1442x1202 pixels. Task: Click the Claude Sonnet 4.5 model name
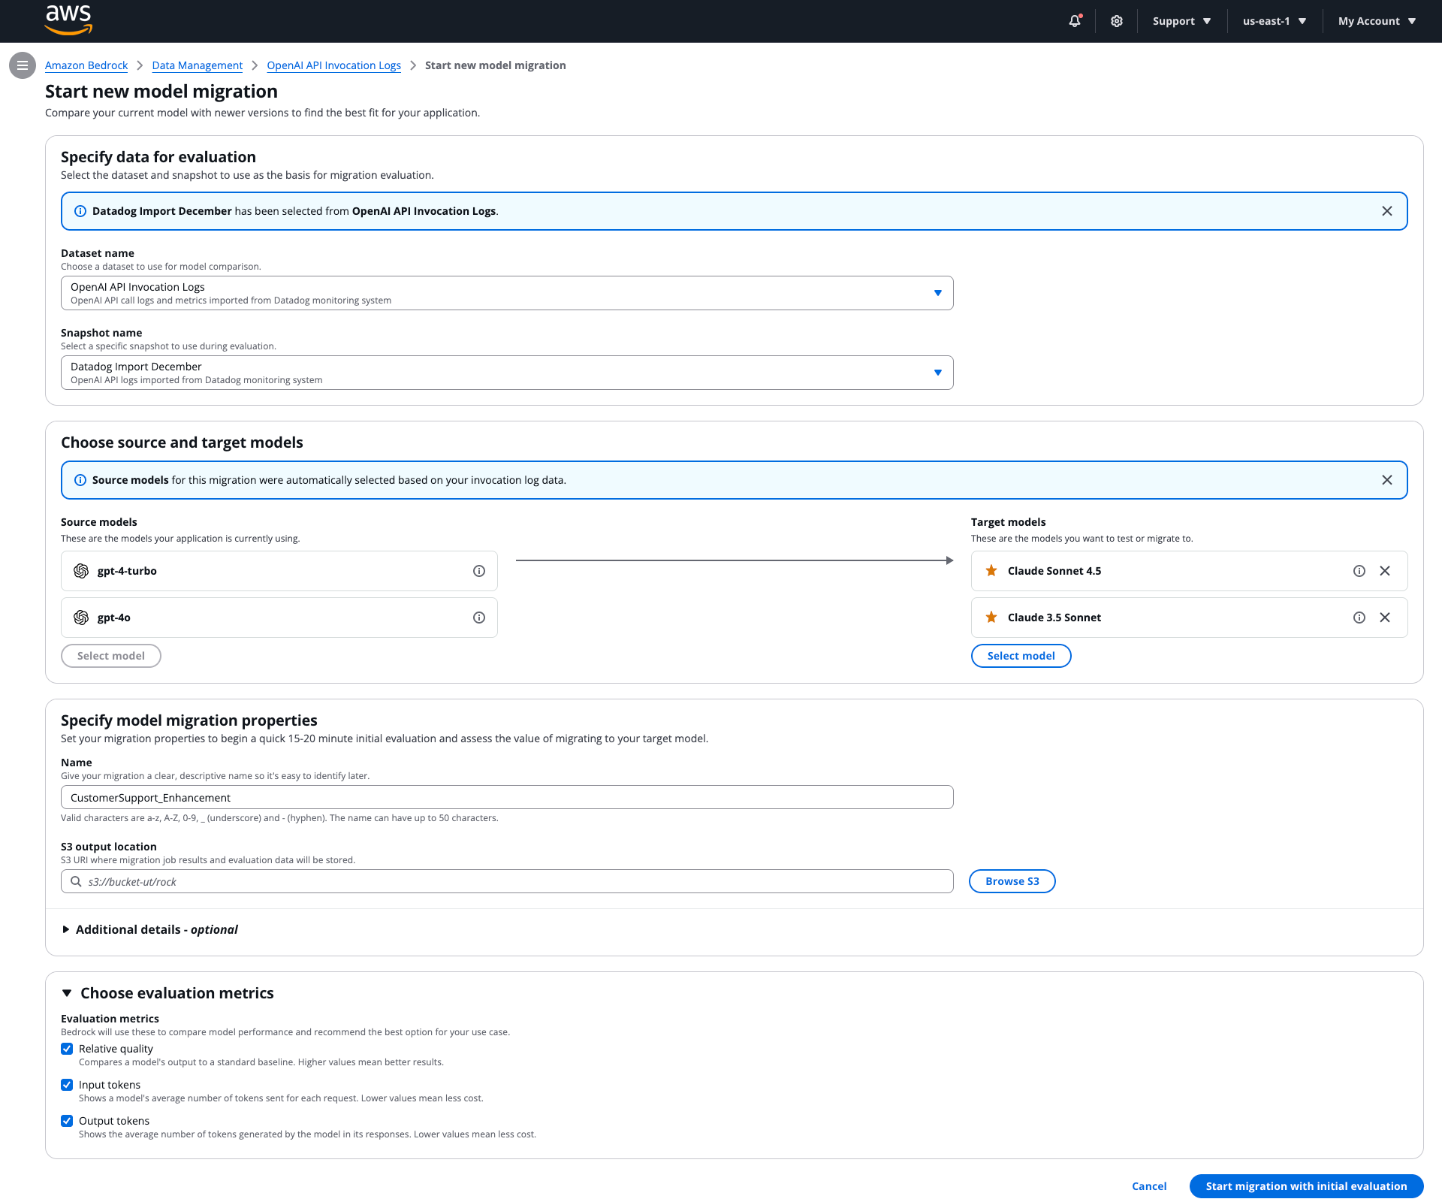1054,571
